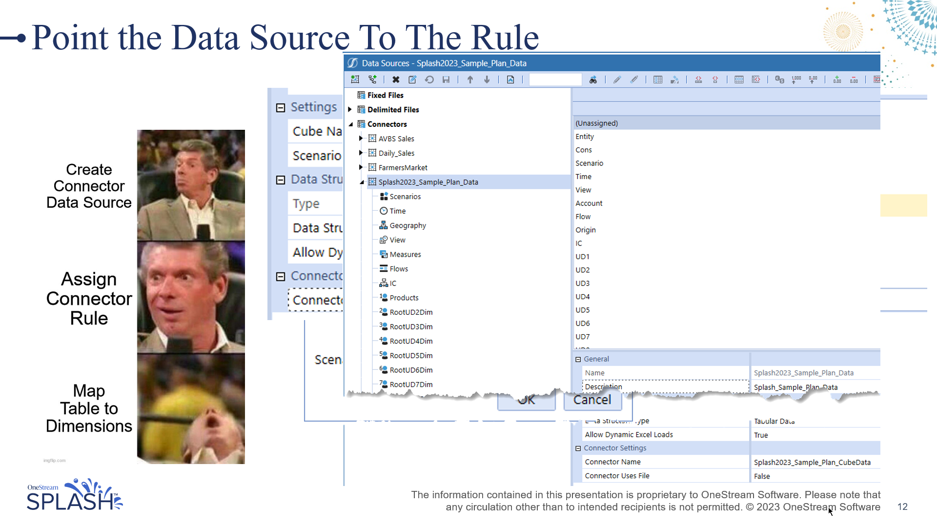The image size is (937, 527).
Task: Click the OneStream Splash logo
Action: (74, 495)
